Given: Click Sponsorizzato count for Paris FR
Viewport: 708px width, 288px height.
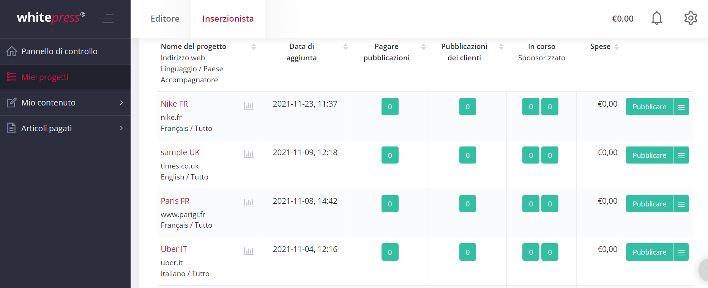Looking at the screenshot, I should [550, 204].
